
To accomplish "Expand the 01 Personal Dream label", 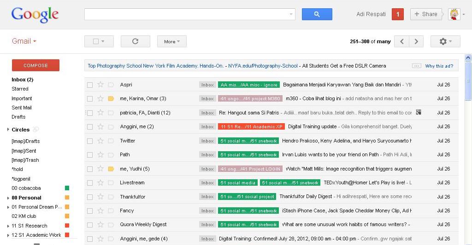I will [x=8, y=207].
